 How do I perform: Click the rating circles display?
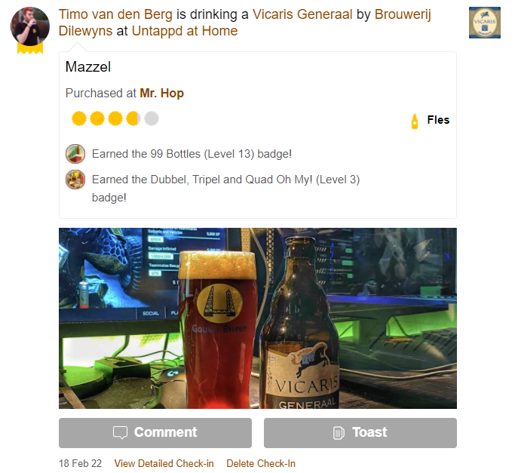(x=115, y=118)
